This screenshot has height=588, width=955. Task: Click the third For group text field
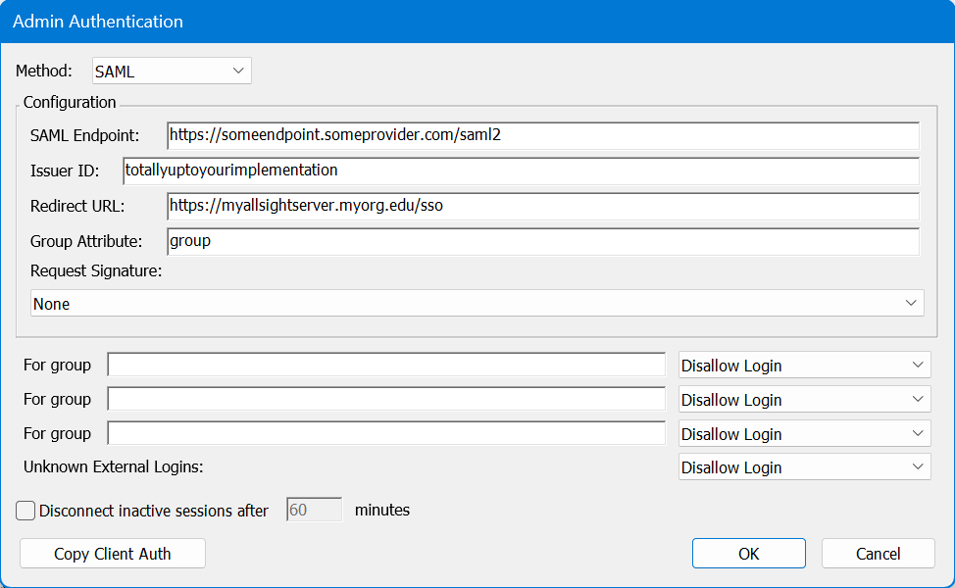(386, 434)
